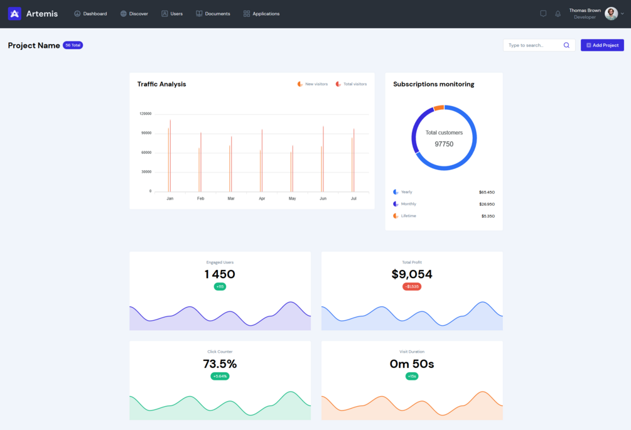Toggle New visitors legend series
Viewport: 631px width, 430px height.
click(312, 84)
